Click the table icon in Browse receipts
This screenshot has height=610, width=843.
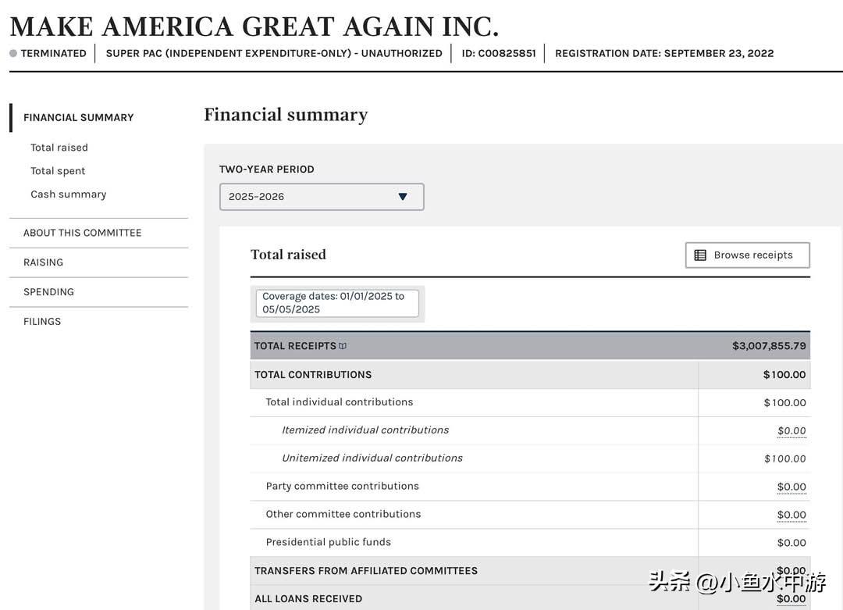(700, 255)
